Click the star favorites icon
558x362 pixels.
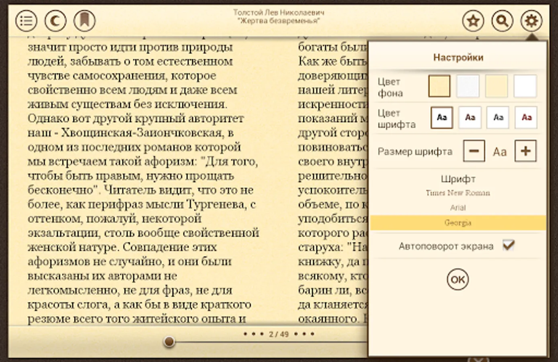473,21
